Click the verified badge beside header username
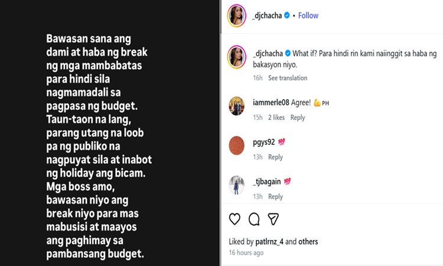443x266 pixels. (287, 16)
